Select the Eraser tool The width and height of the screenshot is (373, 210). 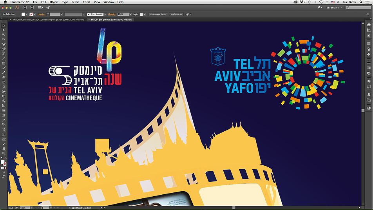[x=4, y=78]
